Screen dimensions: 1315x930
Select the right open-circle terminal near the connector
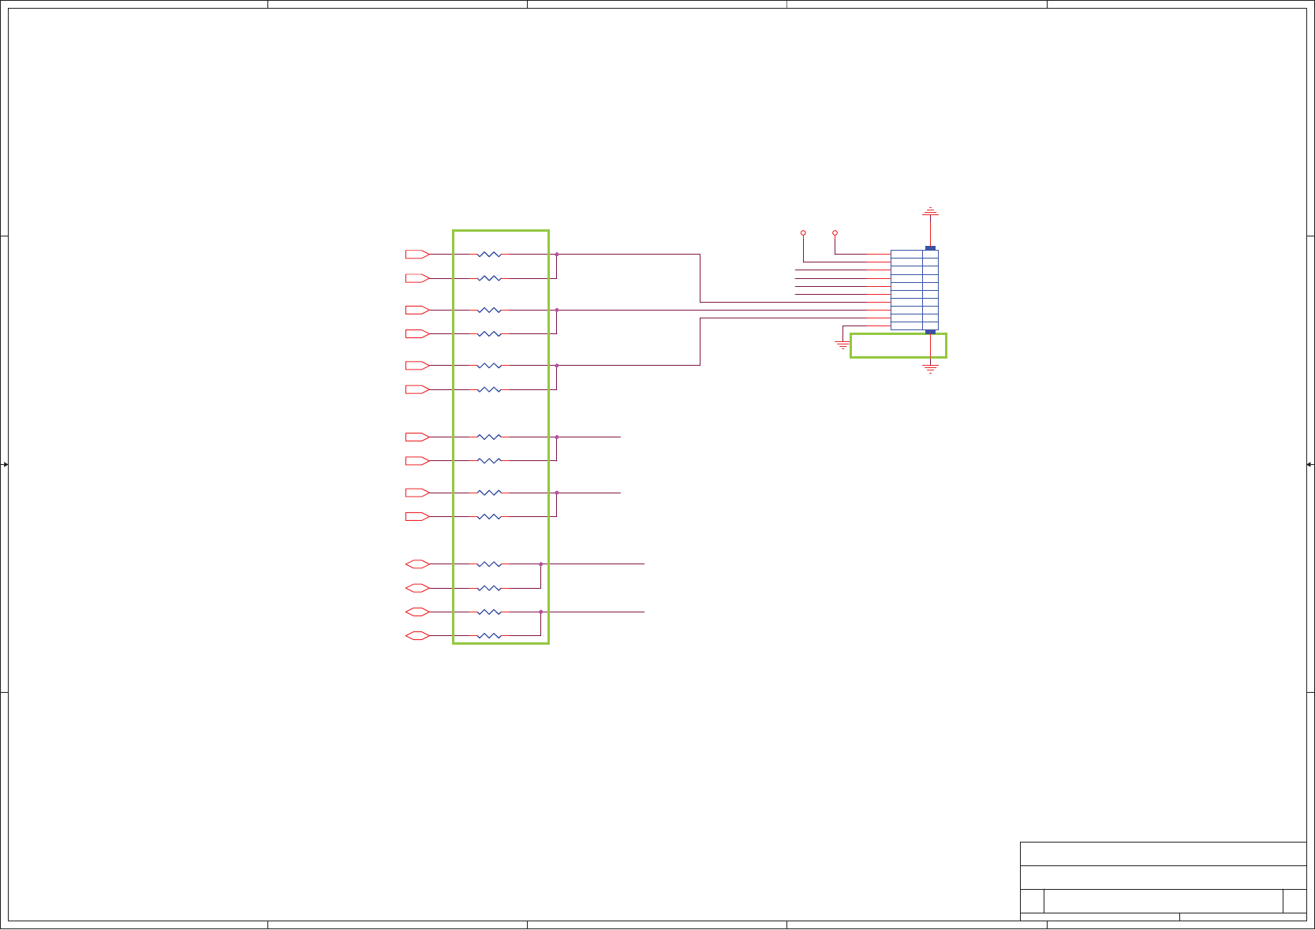tap(835, 233)
